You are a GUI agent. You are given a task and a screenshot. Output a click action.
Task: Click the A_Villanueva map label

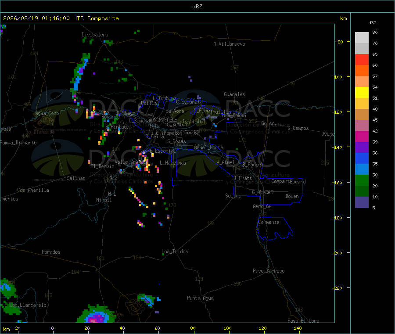[x=229, y=44]
